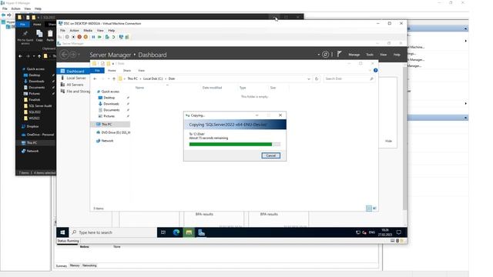Switch to the Memory tab in Hyper-V Manager
Viewport: 493px width, 277px height.
(75, 265)
